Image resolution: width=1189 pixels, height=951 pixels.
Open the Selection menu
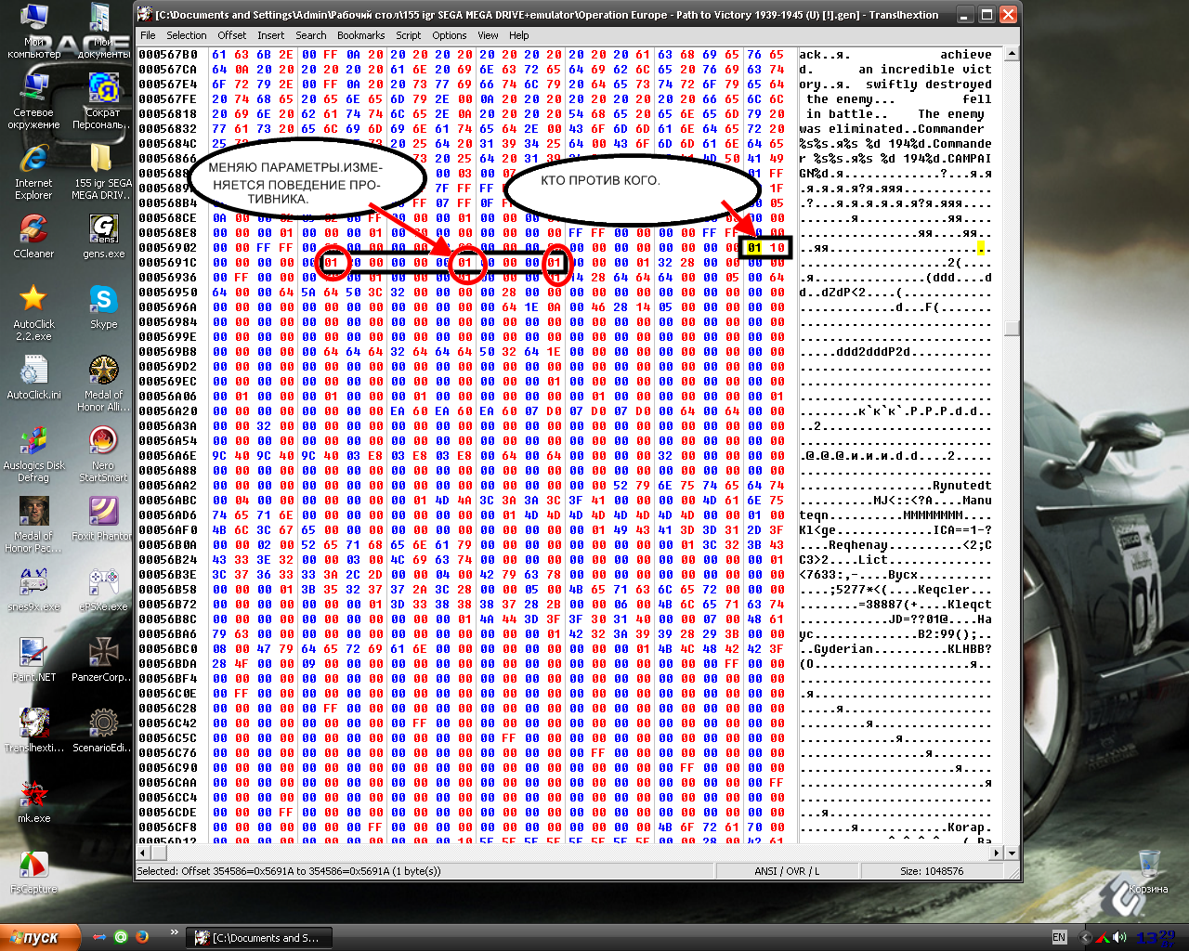click(187, 35)
